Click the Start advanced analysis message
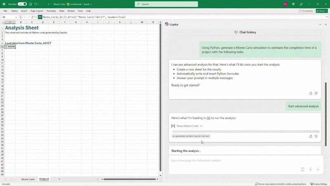The width and height of the screenshot is (330, 186). pos(303,106)
